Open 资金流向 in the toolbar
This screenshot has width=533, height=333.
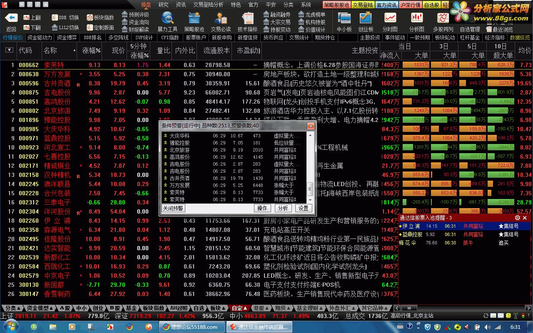(x=135, y=22)
